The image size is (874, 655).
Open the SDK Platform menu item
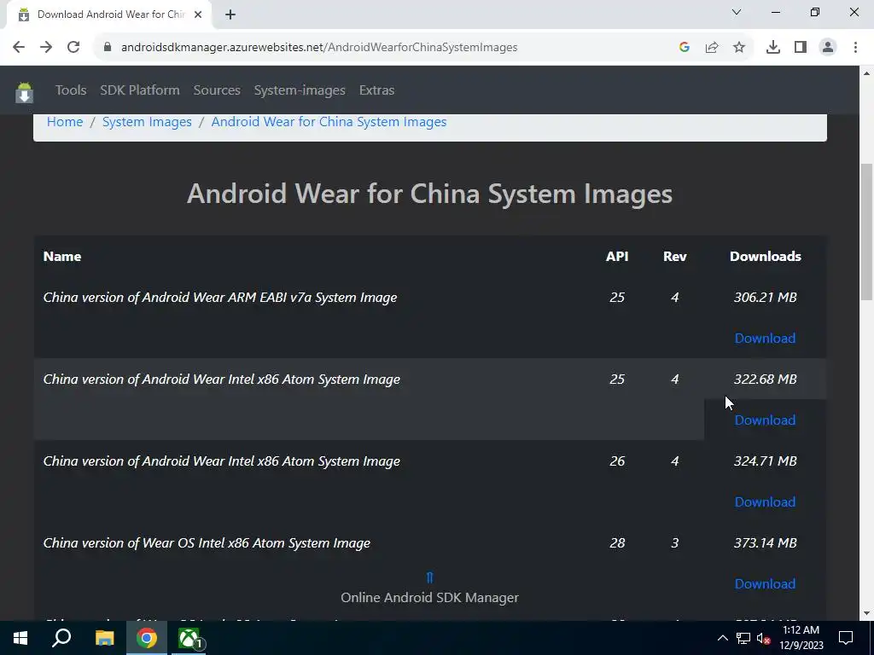click(140, 90)
